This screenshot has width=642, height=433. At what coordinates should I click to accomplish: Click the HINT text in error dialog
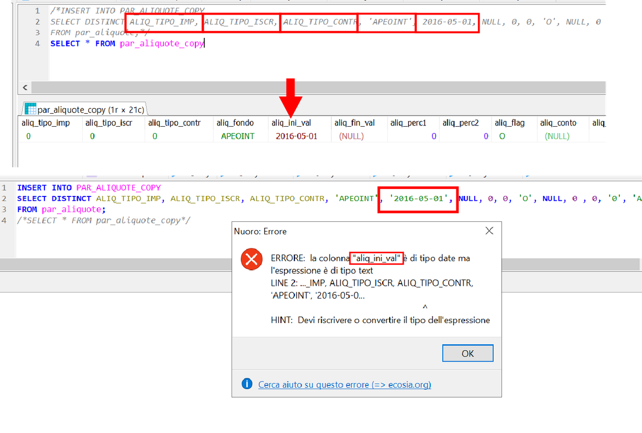380,320
